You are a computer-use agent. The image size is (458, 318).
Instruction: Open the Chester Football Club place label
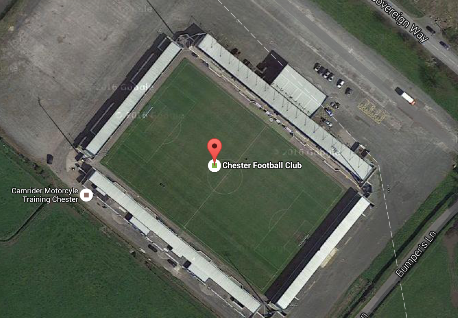click(262, 165)
